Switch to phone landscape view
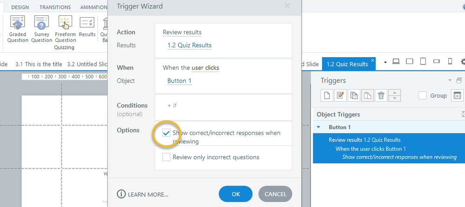 (437, 62)
